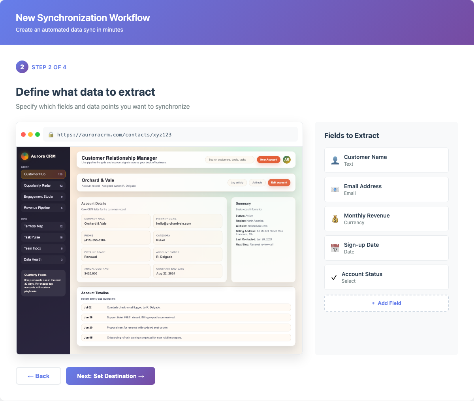This screenshot has height=401, width=474.
Task: Click the Aurora CRM logo icon
Action: point(25,156)
